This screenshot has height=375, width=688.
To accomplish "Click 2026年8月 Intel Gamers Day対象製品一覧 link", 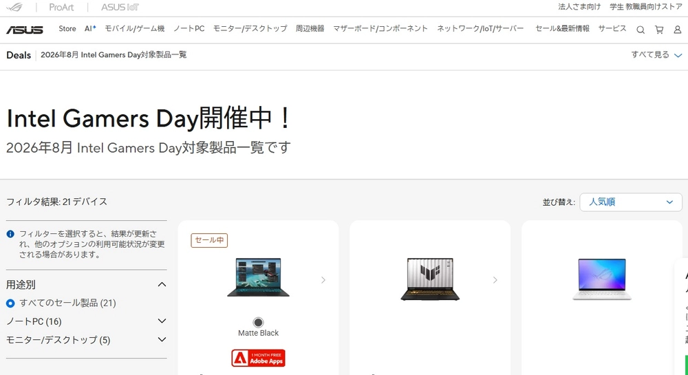I will pos(114,55).
